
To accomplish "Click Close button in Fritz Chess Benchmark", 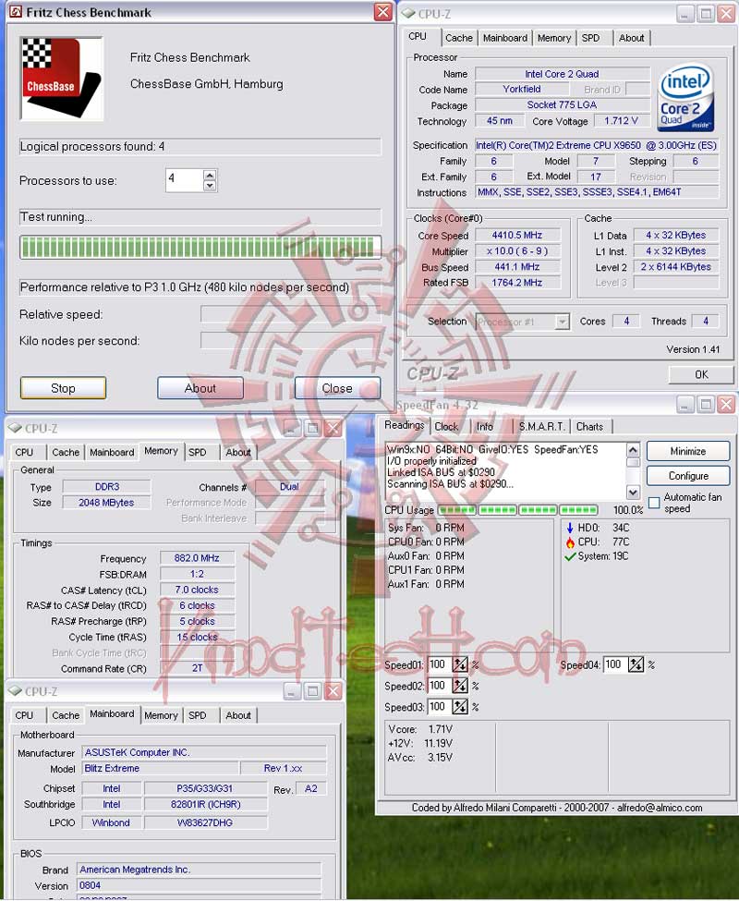I will (337, 388).
